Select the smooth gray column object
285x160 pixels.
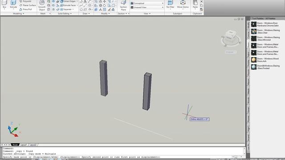click(147, 91)
